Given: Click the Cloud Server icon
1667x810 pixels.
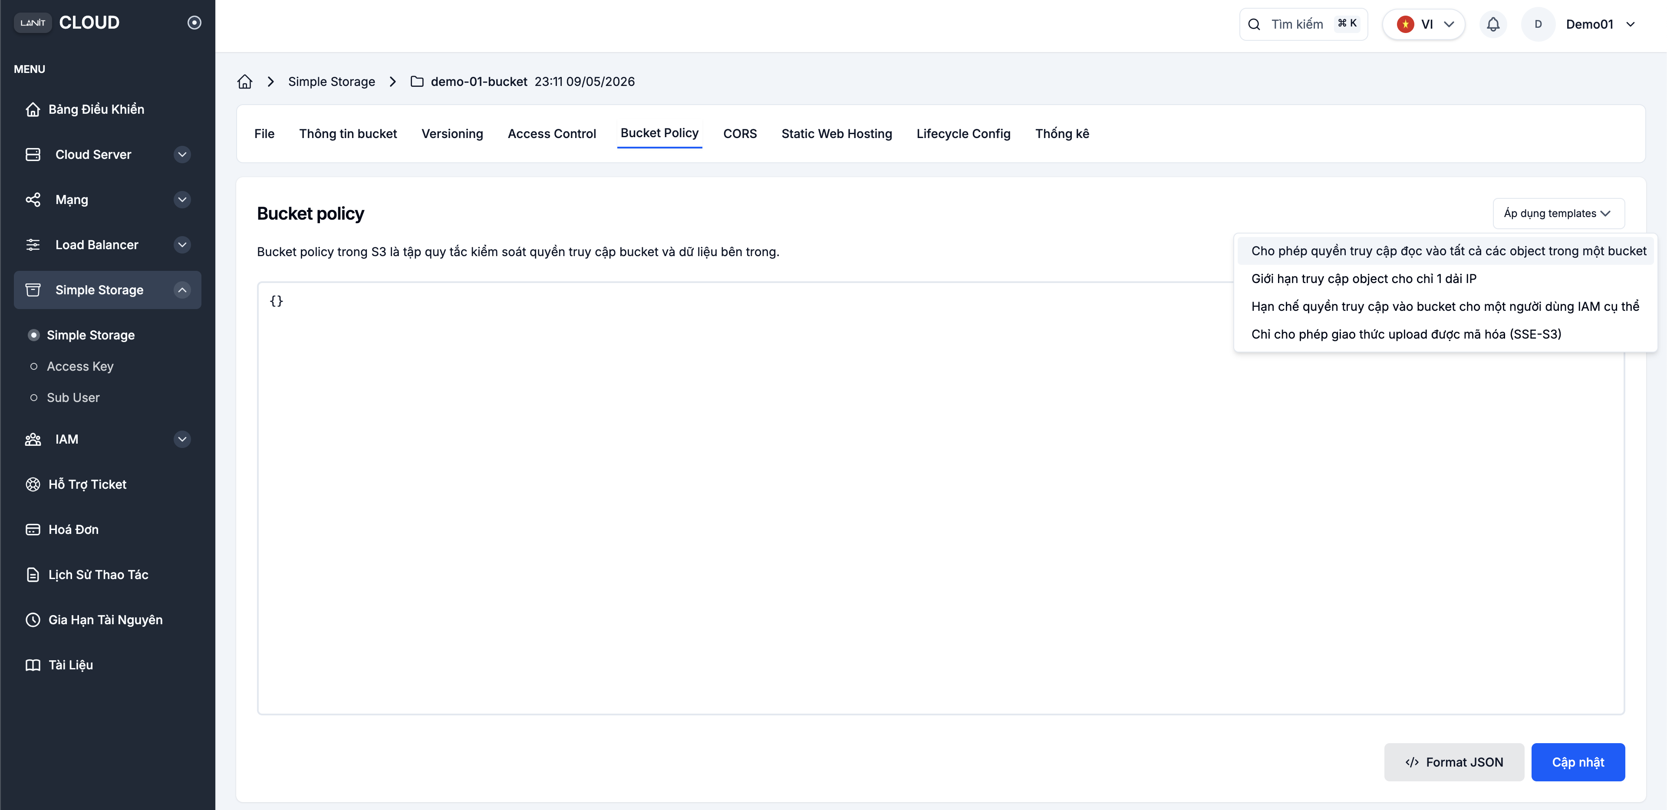Looking at the screenshot, I should point(33,155).
